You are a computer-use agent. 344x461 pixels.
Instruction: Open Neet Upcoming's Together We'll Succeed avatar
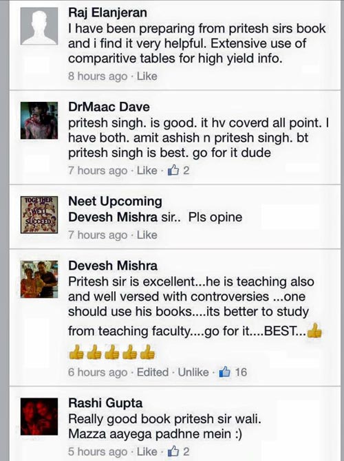[x=39, y=215]
